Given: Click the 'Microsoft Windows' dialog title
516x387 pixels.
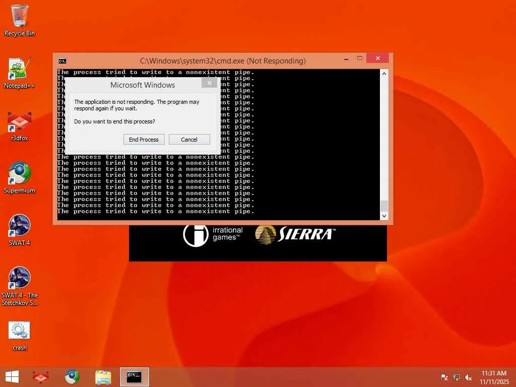Looking at the screenshot, I should (143, 85).
